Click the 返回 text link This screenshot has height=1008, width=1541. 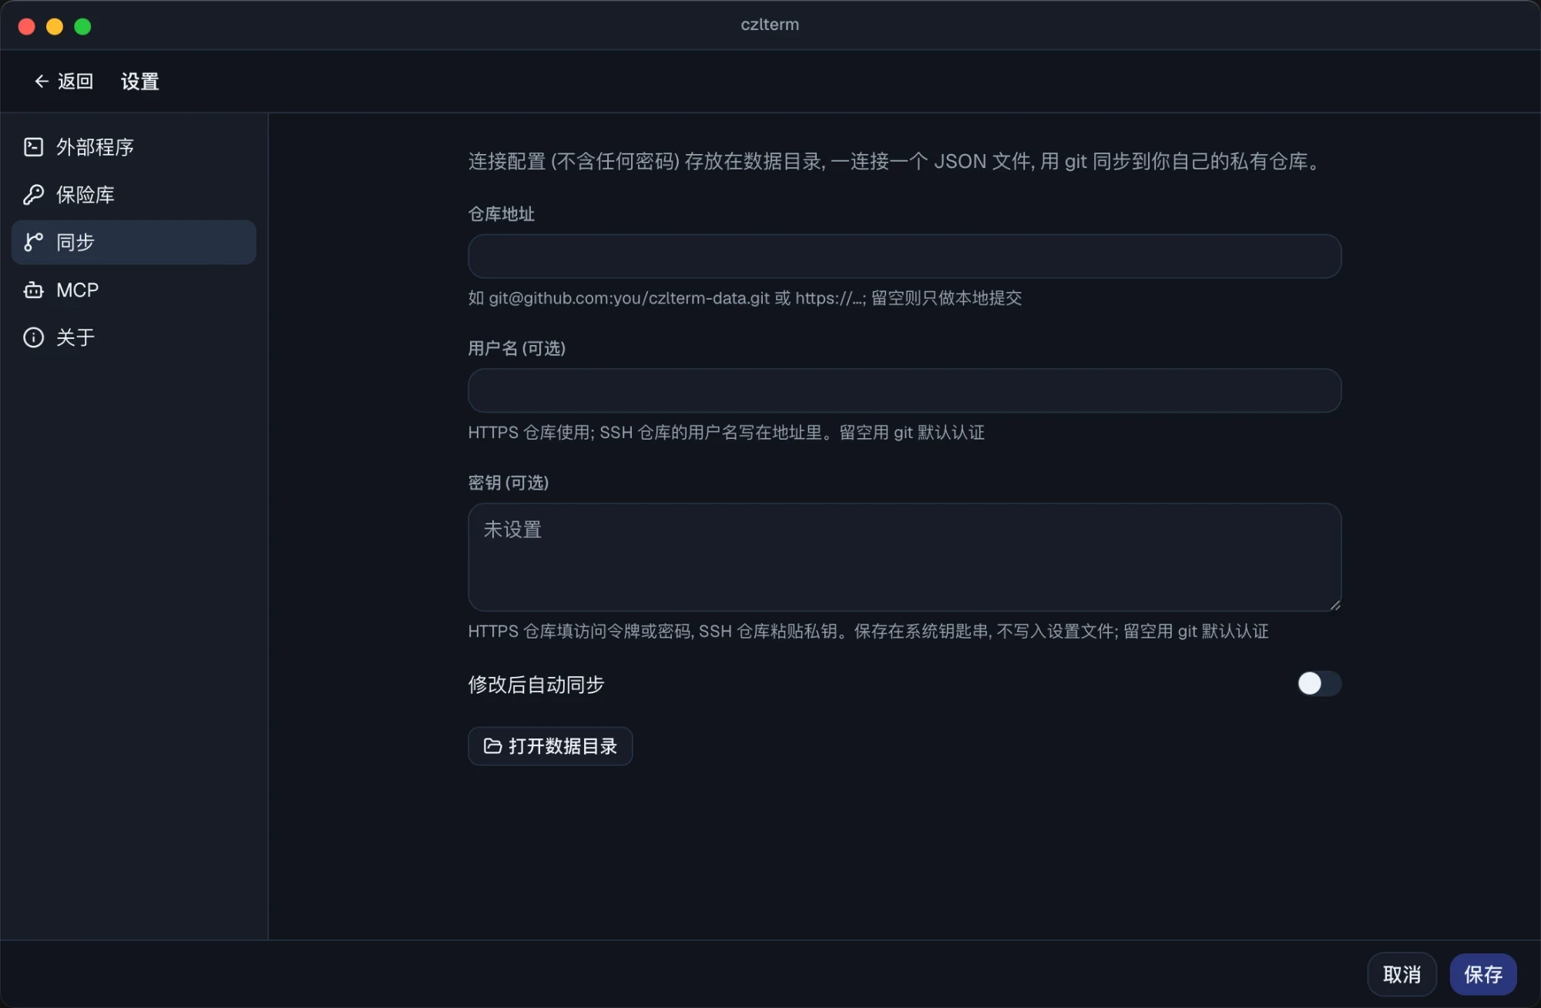(x=76, y=81)
